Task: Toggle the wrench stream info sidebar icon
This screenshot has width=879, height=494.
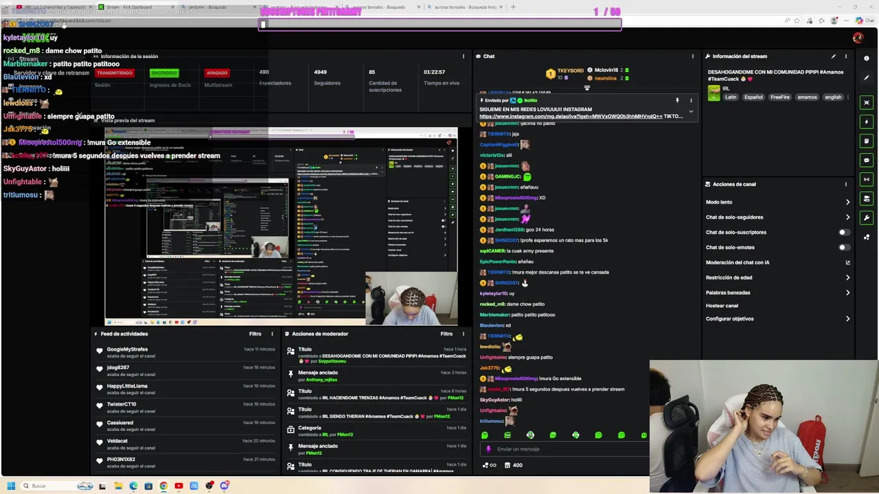Action: click(x=867, y=217)
